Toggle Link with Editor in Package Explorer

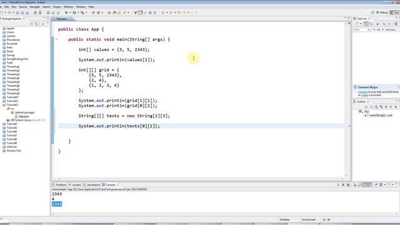click(37, 24)
